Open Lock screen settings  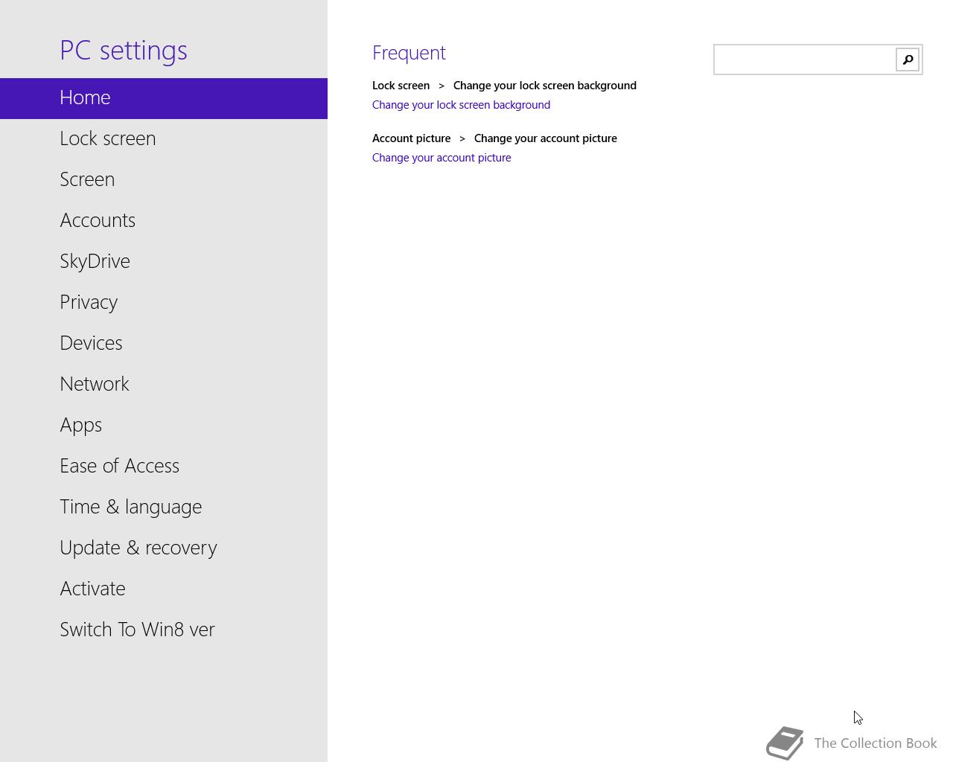(164, 138)
